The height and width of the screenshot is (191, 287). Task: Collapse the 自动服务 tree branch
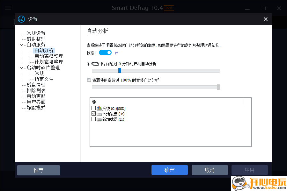[x=21, y=44]
